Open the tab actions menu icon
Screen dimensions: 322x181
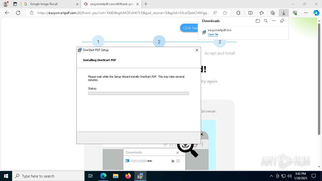coord(15,4)
